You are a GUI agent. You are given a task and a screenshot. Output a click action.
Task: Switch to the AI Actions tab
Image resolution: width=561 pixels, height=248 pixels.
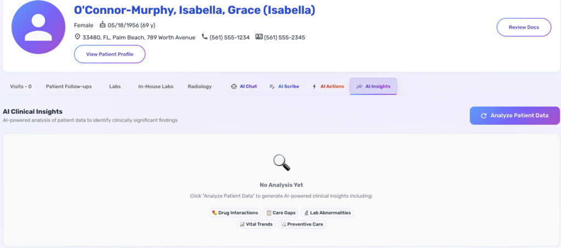(x=328, y=86)
